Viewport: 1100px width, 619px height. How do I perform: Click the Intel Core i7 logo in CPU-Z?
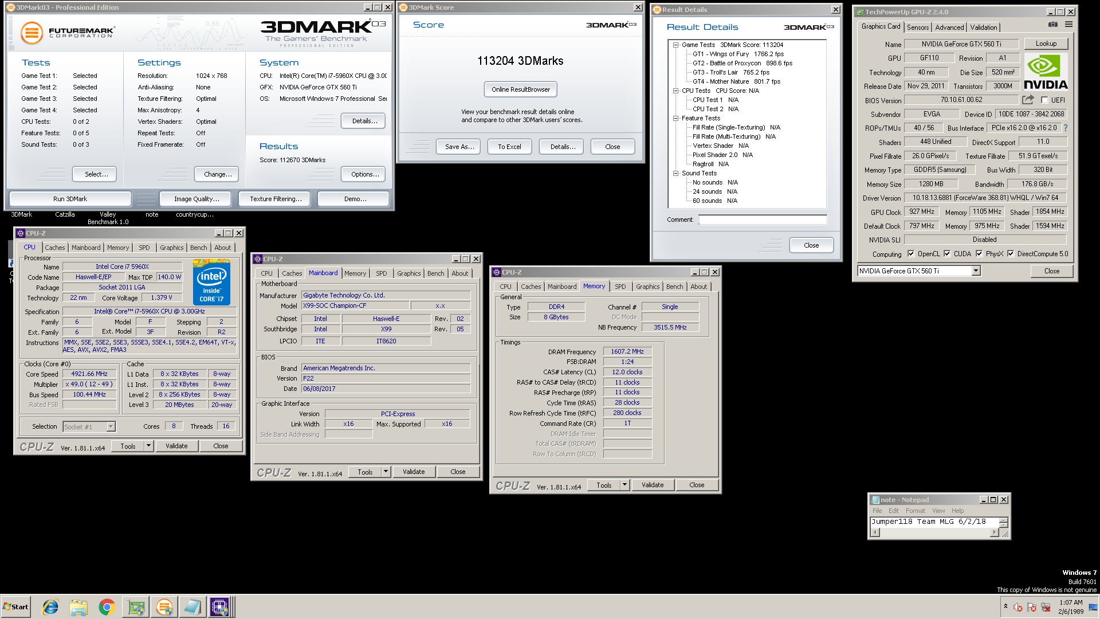click(x=211, y=283)
